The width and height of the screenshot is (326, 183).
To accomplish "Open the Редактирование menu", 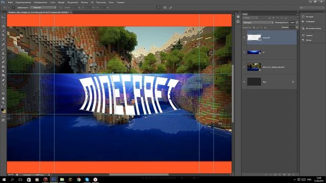I will (23, 3).
